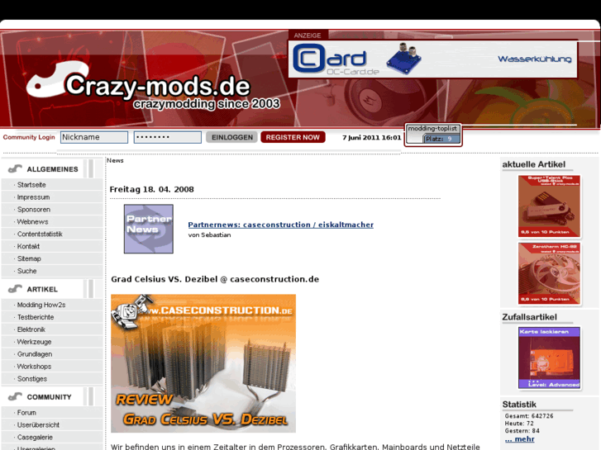Click the Statistik heading

(519, 405)
